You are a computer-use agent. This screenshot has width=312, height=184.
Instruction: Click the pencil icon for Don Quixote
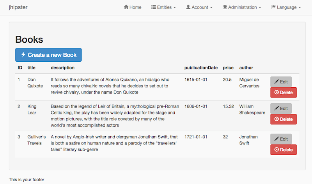pos(277,82)
